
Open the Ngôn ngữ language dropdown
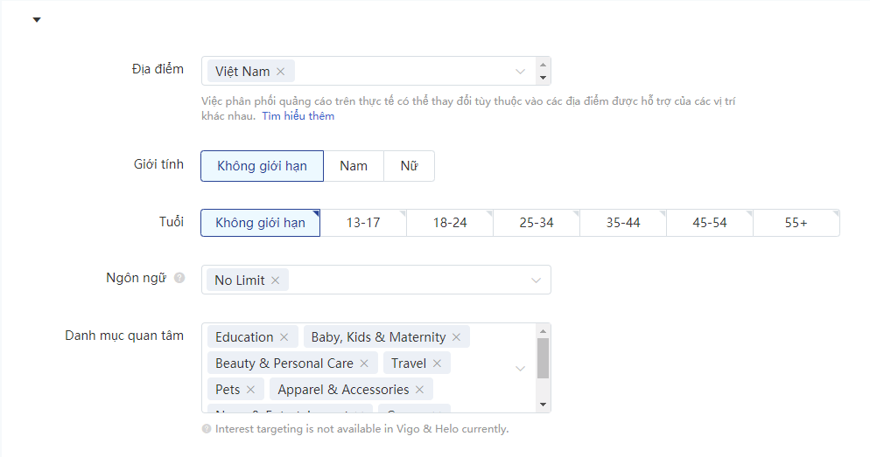[x=536, y=280]
